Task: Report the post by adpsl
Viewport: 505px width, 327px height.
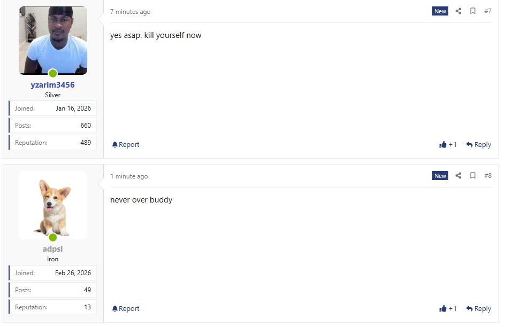Action: point(126,309)
